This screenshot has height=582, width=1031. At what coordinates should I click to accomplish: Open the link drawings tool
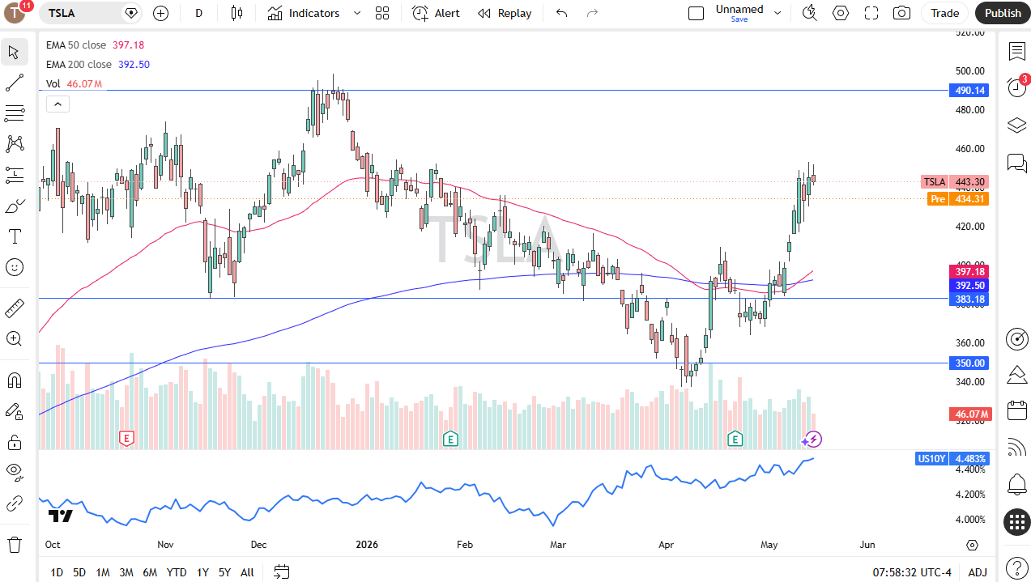(14, 503)
